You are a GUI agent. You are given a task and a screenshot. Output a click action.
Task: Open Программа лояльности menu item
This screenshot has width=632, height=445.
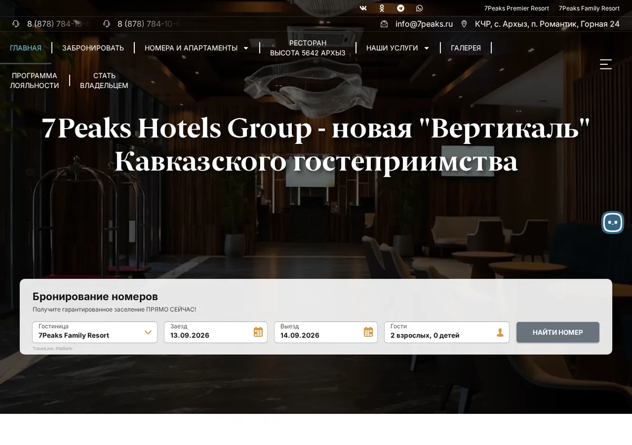(x=34, y=81)
